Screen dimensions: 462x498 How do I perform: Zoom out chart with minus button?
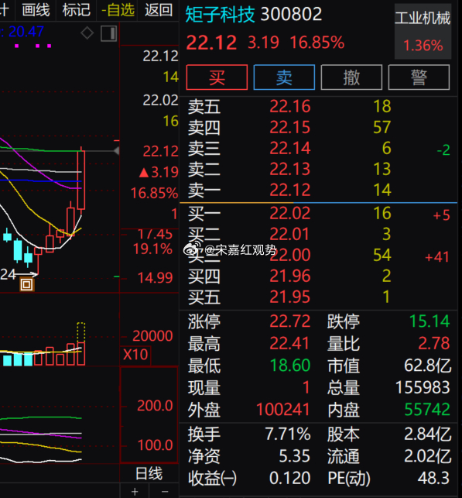(x=164, y=492)
